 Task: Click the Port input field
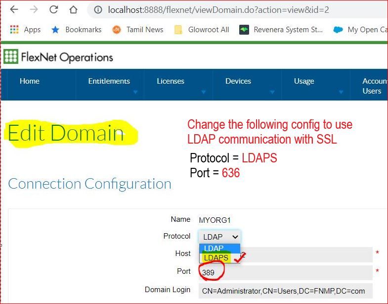(x=287, y=272)
